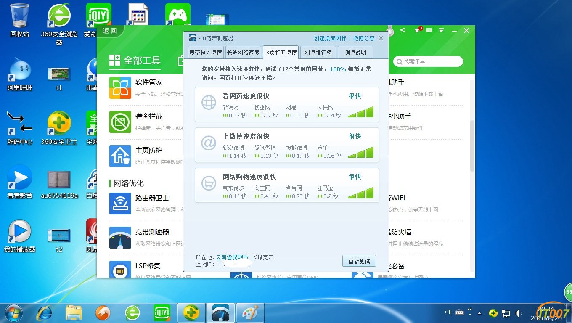The width and height of the screenshot is (572, 323).
Task: Click the 云南省昆明市 location link
Action: 232,257
